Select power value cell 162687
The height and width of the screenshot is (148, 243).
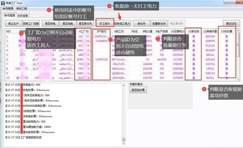click(x=147, y=73)
